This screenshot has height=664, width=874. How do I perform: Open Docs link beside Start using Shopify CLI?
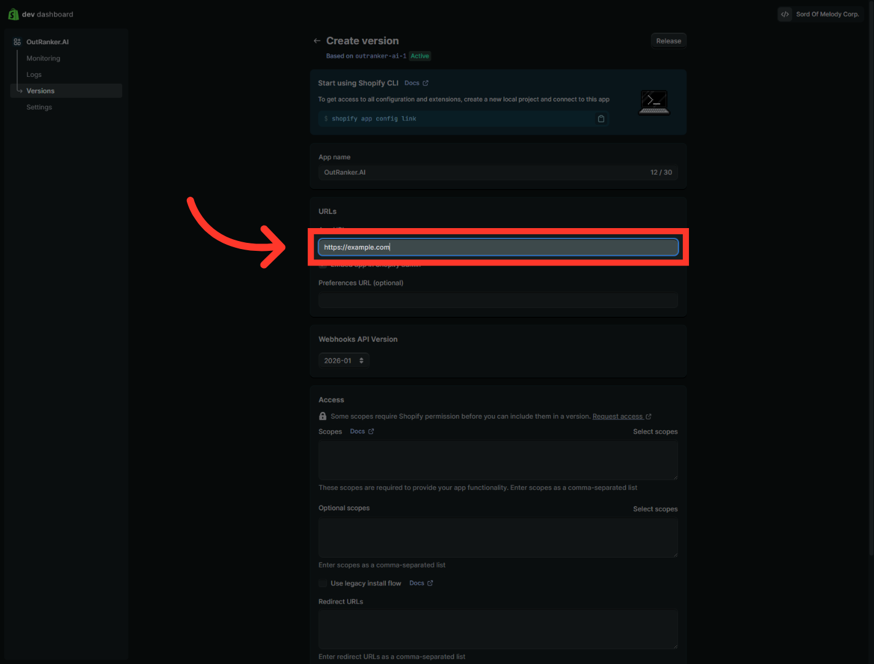pos(416,83)
